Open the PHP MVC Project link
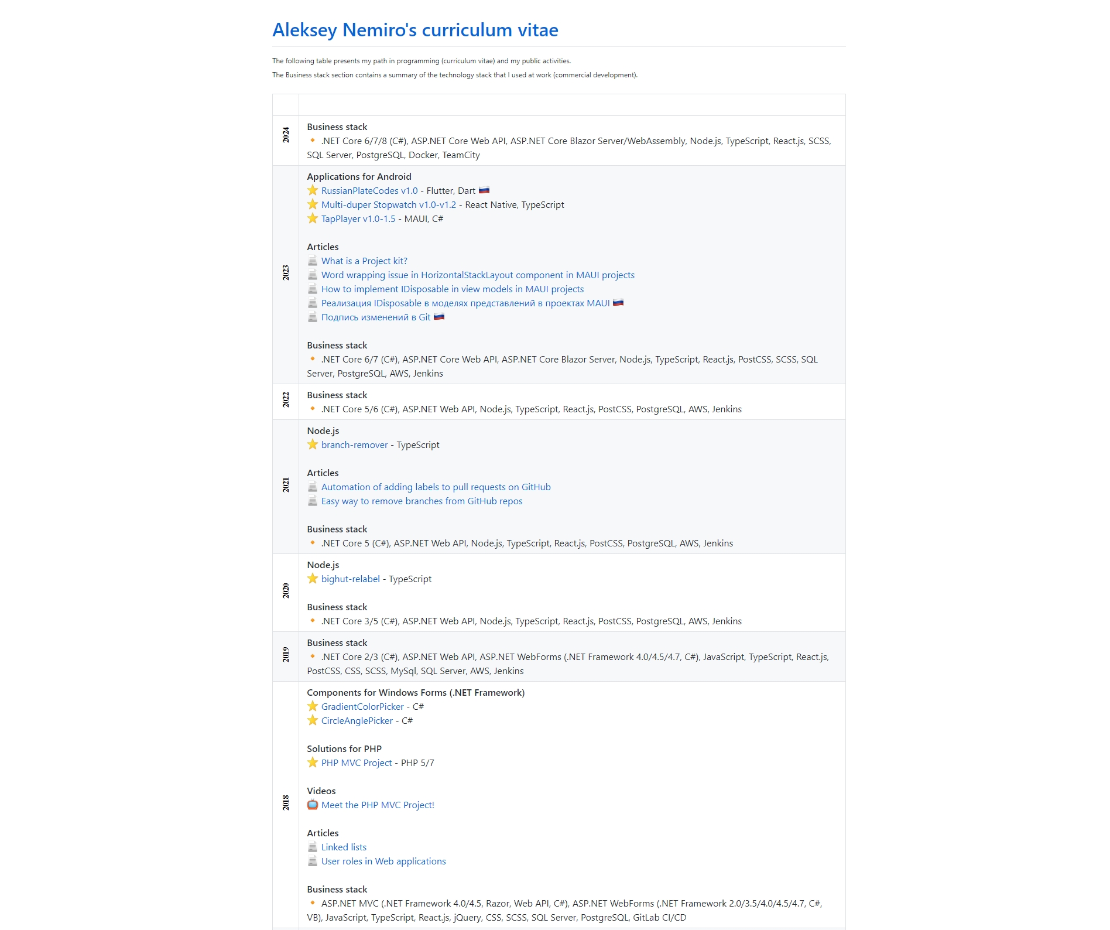Viewport: 1110px width, 930px height. point(356,763)
